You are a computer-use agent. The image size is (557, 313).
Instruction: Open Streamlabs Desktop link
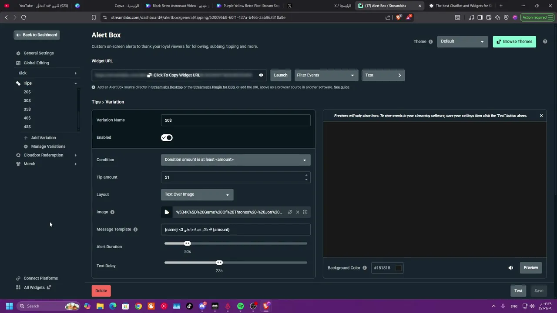pos(167,87)
